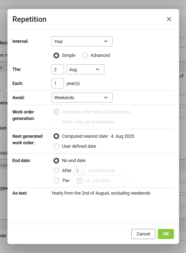Screen dimensions: 186x253
Task: Select No end date option
Action: tap(56, 161)
